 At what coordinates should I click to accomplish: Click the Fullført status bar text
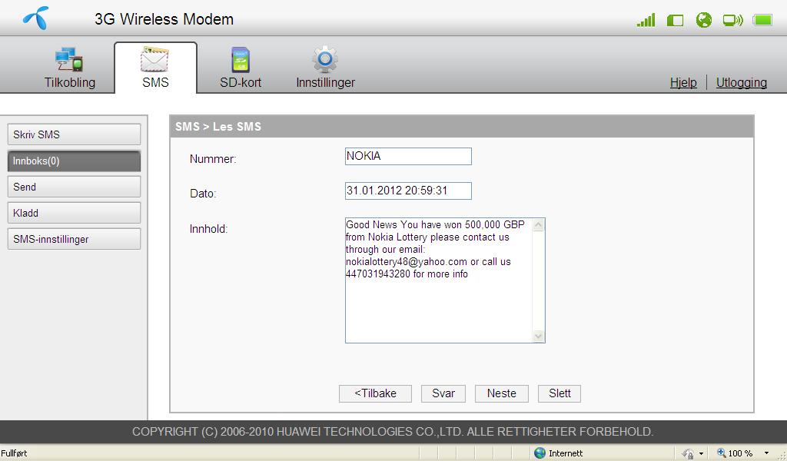(14, 453)
